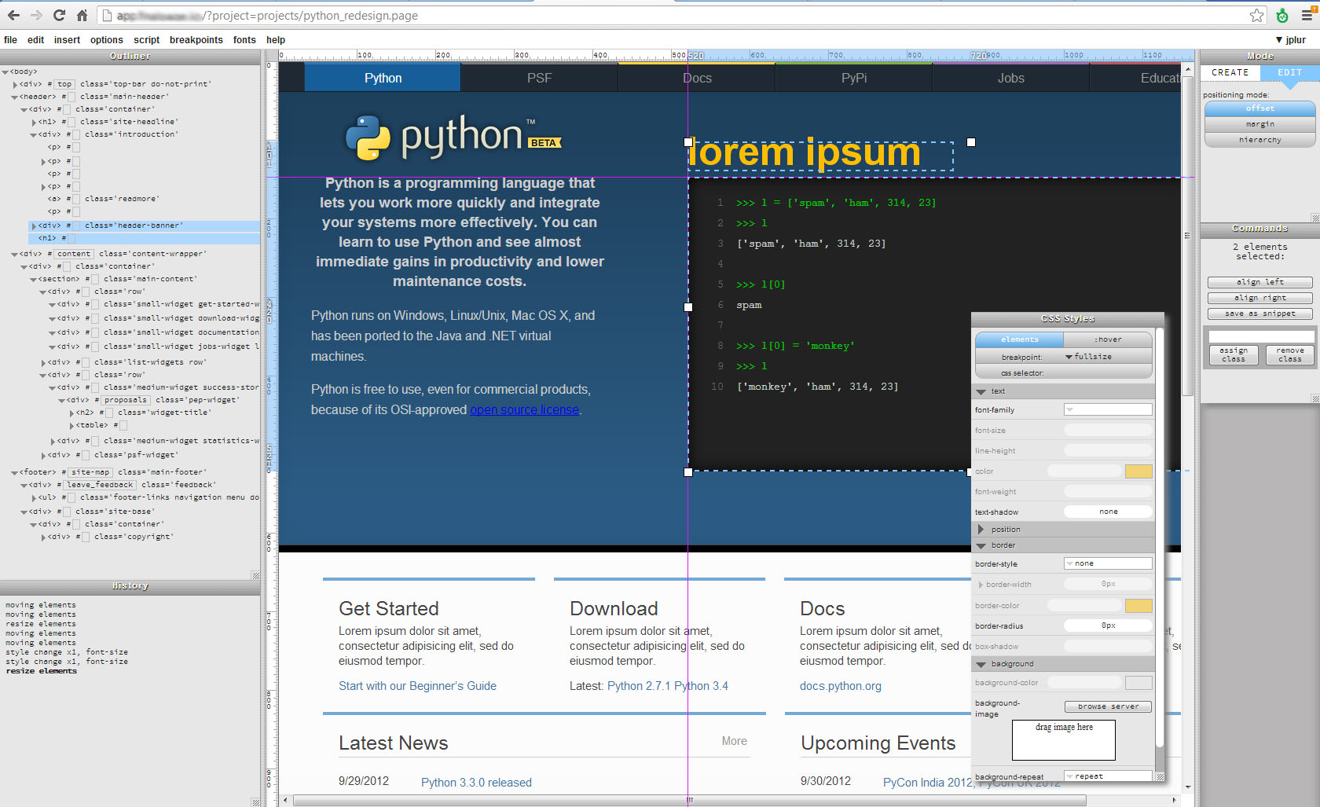Click the green extension icon in the browser toolbar
The width and height of the screenshot is (1320, 807).
[1282, 15]
